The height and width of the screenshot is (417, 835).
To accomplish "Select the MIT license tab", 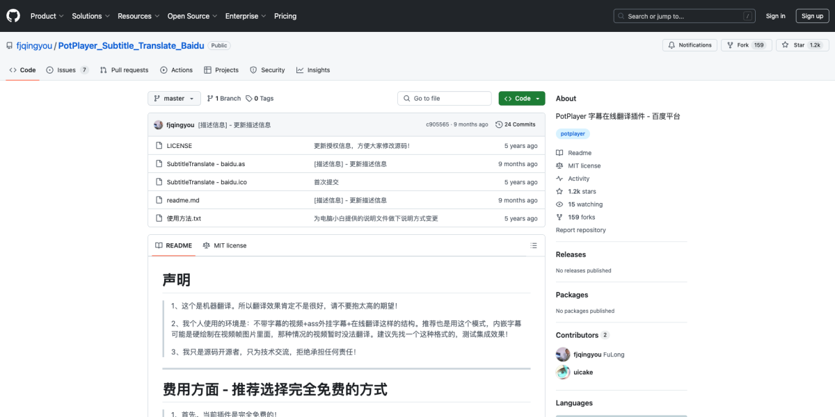I will tap(224, 245).
